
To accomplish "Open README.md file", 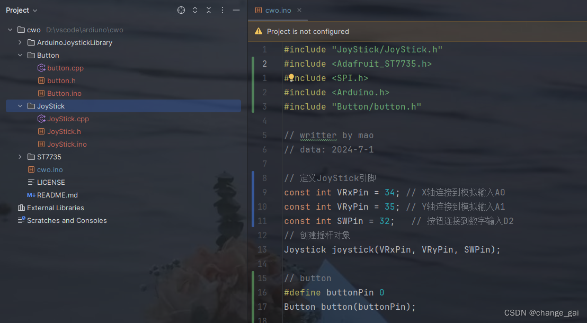I will [x=57, y=195].
